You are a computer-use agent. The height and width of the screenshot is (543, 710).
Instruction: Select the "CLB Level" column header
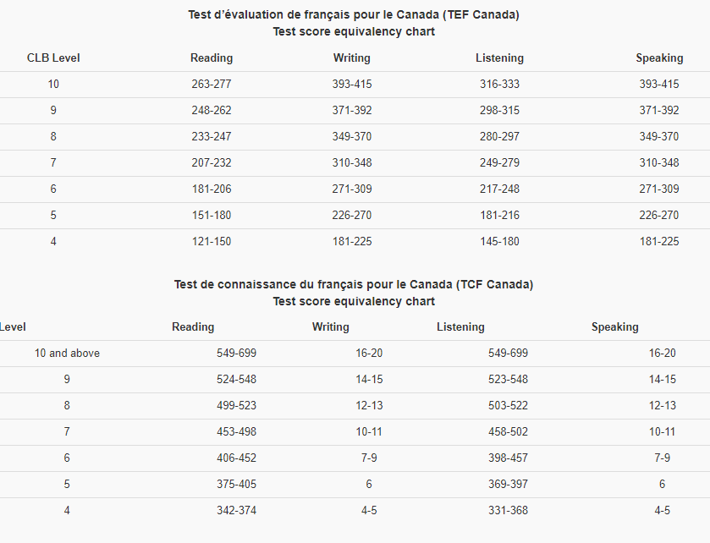coord(53,58)
